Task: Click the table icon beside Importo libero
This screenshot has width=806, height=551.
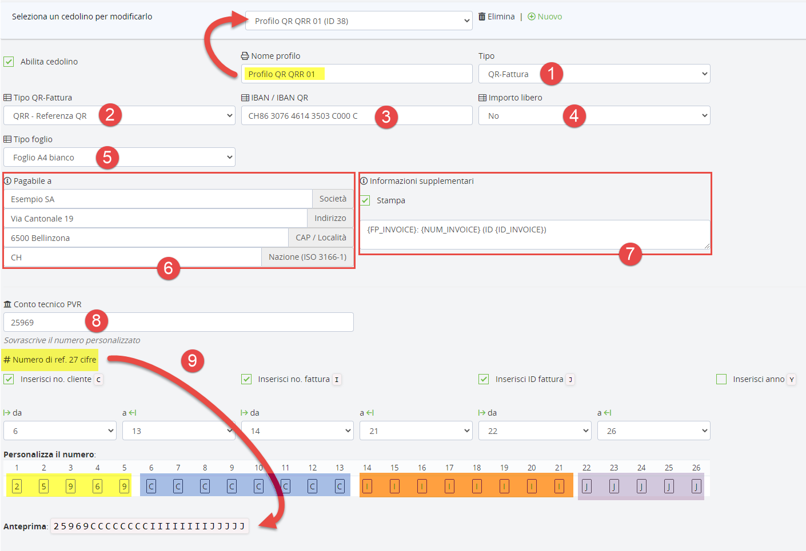Action: (482, 98)
